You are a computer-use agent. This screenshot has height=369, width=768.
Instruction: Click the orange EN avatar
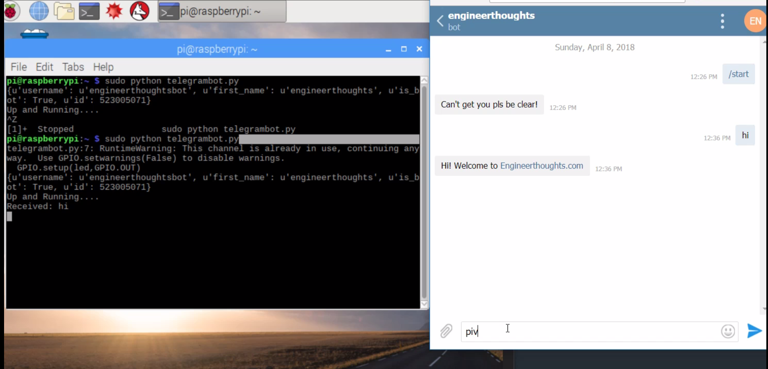pyautogui.click(x=755, y=21)
